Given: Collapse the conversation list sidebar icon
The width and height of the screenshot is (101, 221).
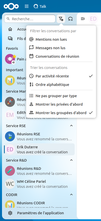Looking at the screenshot, I should [x=83, y=19].
